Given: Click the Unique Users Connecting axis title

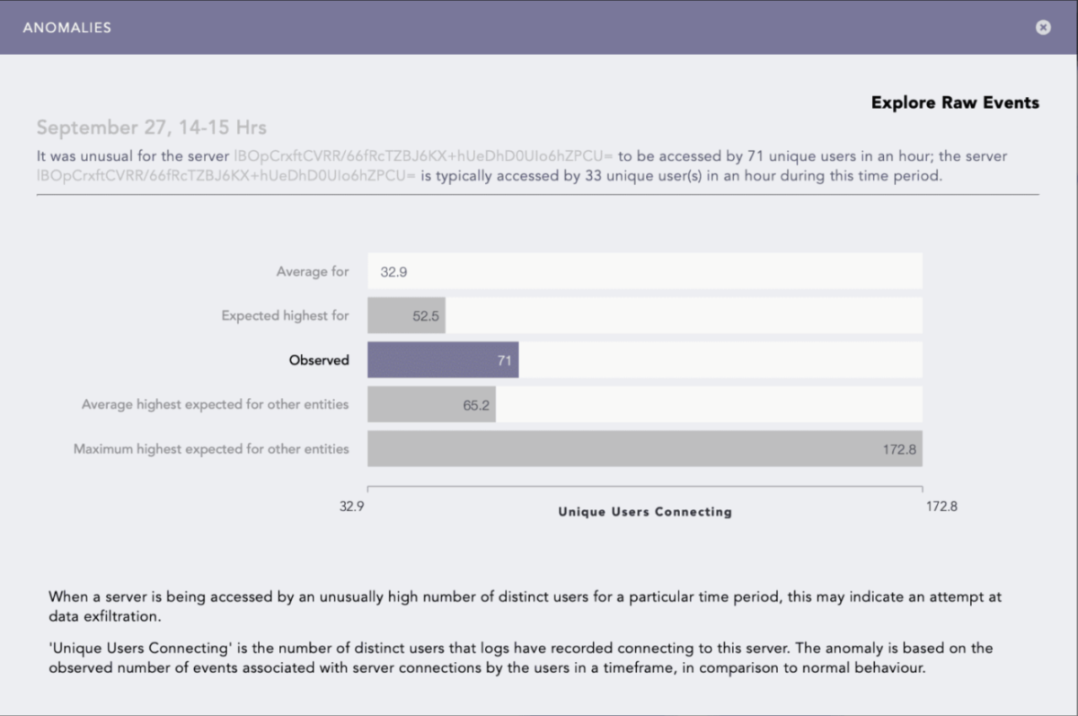Looking at the screenshot, I should pyautogui.click(x=645, y=512).
